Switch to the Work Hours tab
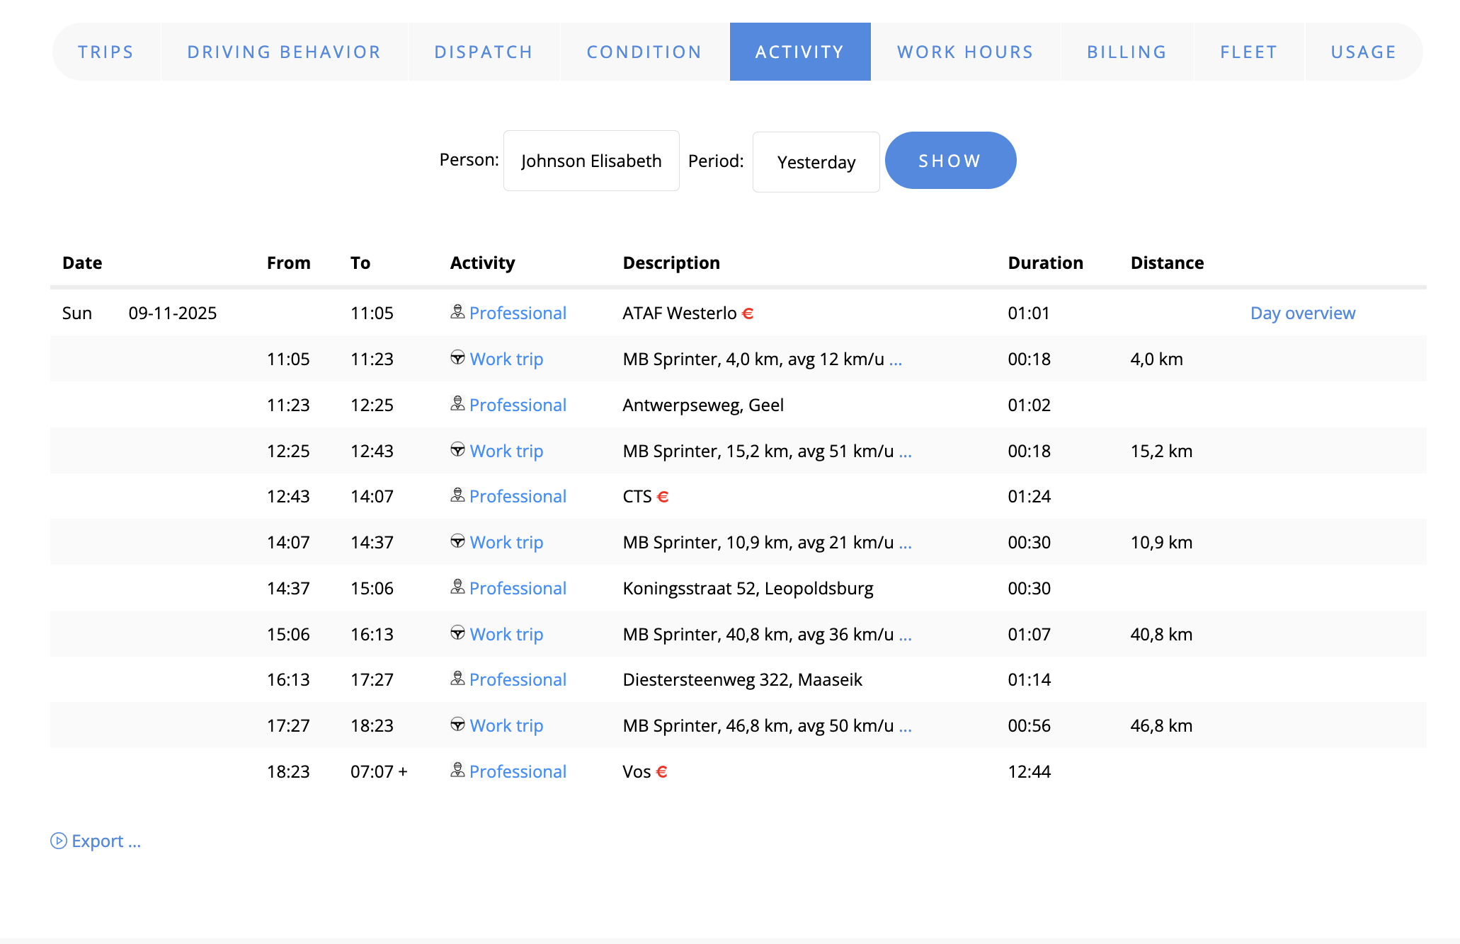Image resolution: width=1460 pixels, height=944 pixels. pos(965,52)
